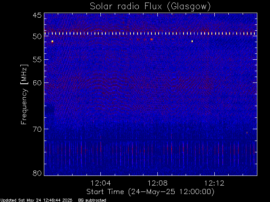This screenshot has width=270, height=202.
Task: Select the 55 frequency axis label
Action: tap(37, 60)
